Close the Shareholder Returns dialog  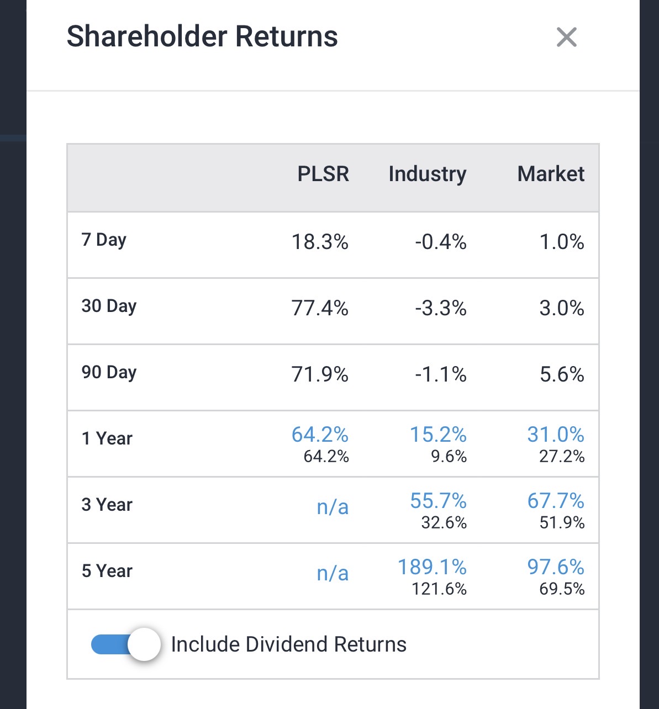coord(566,38)
